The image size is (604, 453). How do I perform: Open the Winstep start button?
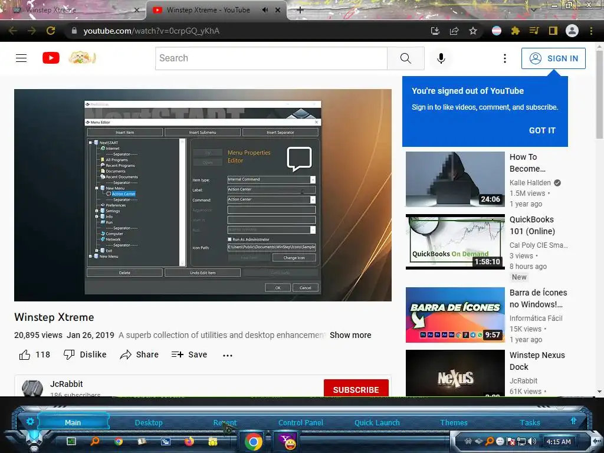34,439
